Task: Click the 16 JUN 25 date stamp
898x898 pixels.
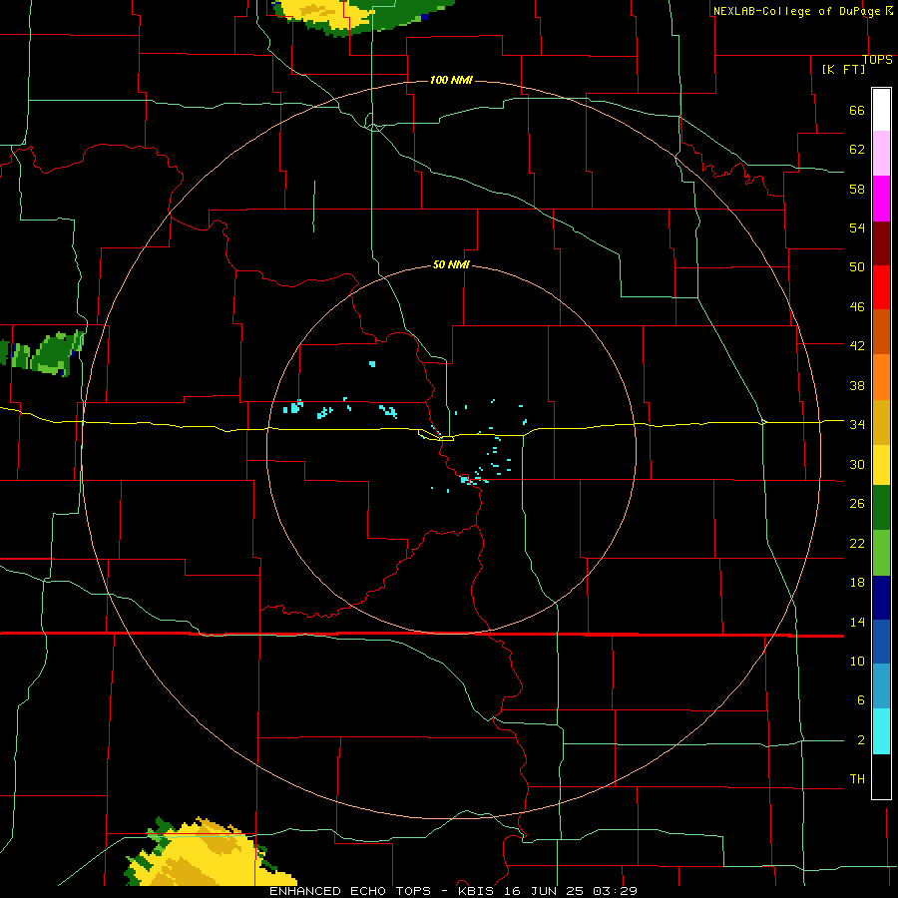Action: [544, 891]
